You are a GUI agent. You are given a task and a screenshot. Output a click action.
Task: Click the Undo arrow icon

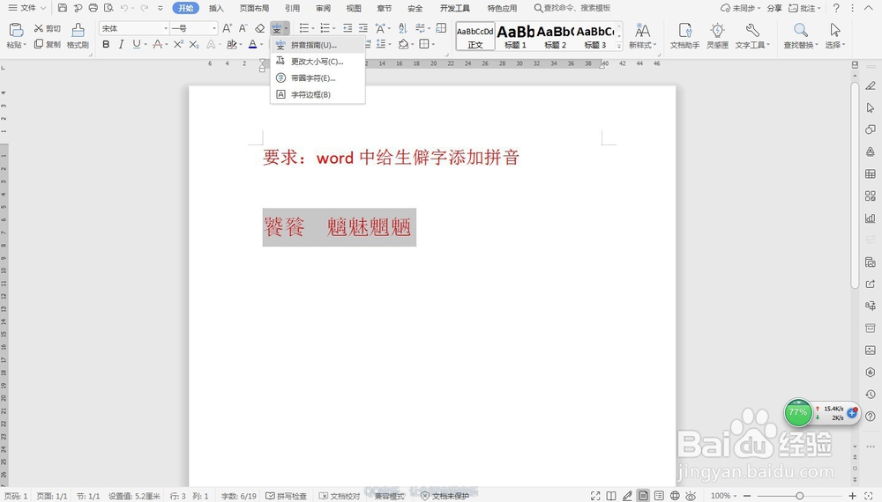124,8
